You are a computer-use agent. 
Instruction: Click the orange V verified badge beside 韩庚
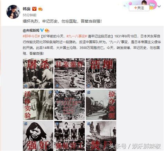[34, 9]
